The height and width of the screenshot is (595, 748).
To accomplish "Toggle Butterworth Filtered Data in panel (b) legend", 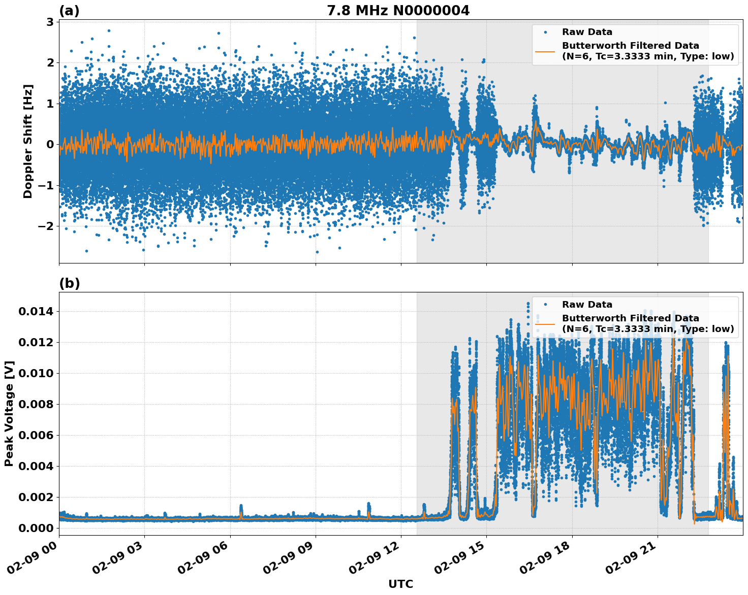I will (630, 318).
